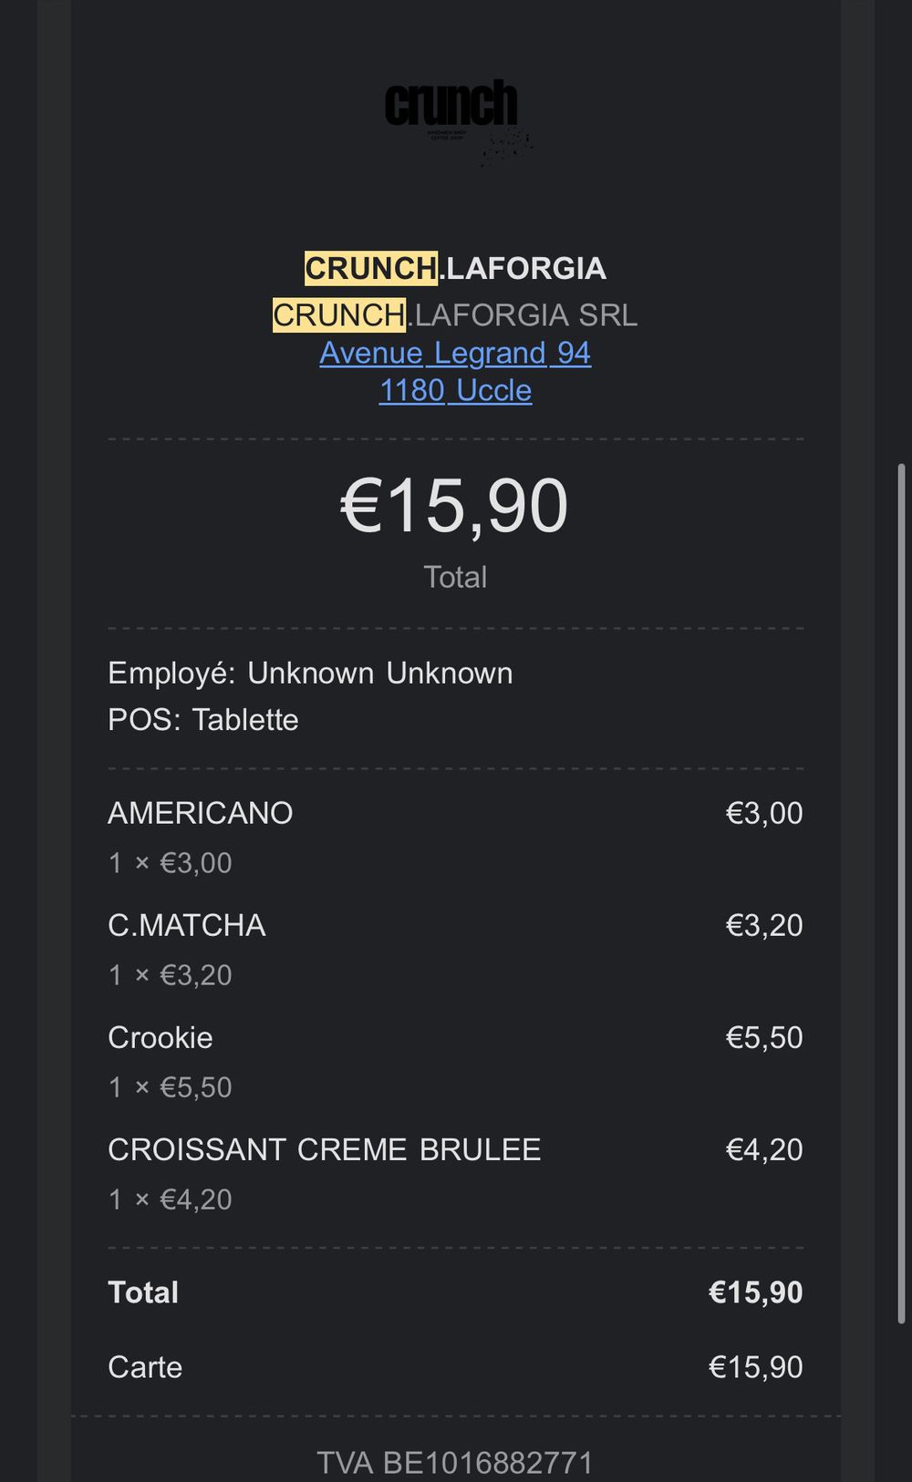Image resolution: width=912 pixels, height=1482 pixels.
Task: Click the €4,20 croissant price
Action: click(763, 1149)
